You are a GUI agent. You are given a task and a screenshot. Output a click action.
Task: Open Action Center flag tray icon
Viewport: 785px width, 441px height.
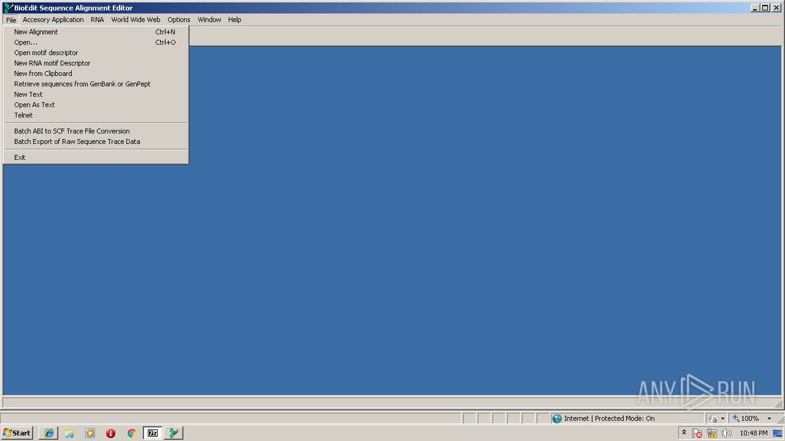[697, 433]
